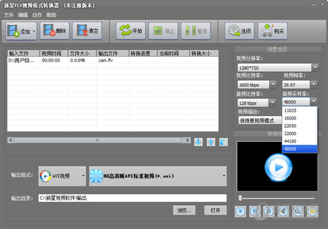Viewport: 328px width, 229px height.
Task: Click the 停止 stop button
Action: tap(163, 31)
